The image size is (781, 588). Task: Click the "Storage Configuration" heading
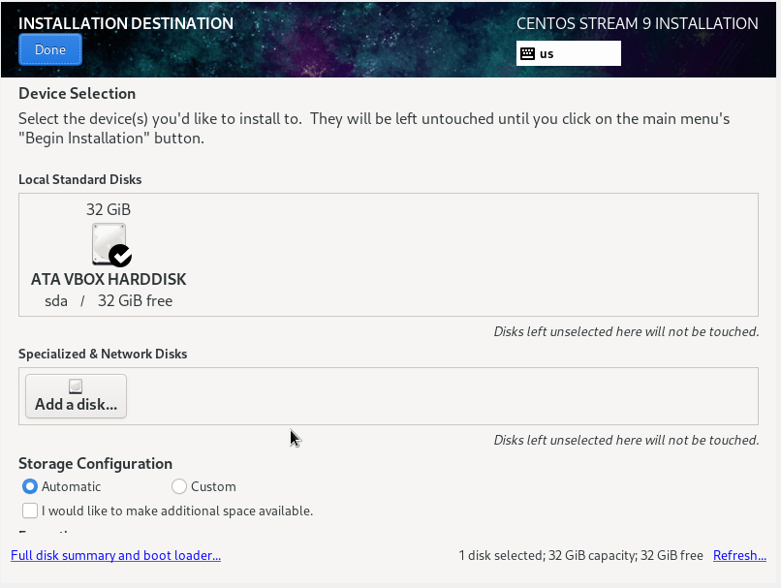pos(96,464)
